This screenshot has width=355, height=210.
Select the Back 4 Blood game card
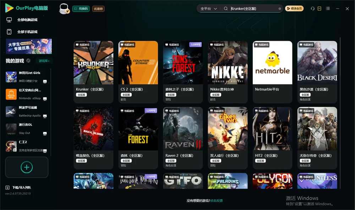tap(93, 138)
